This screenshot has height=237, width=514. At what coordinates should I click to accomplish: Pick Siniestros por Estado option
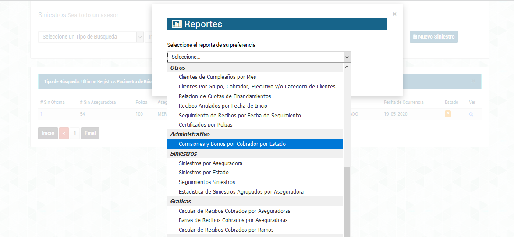point(203,173)
